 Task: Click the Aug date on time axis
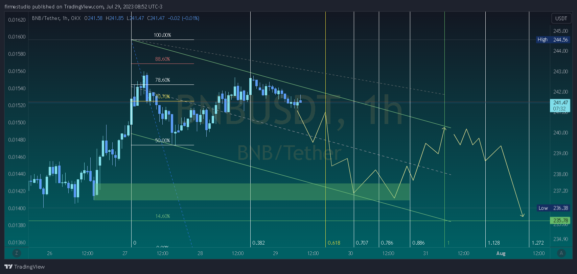pyautogui.click(x=501, y=253)
